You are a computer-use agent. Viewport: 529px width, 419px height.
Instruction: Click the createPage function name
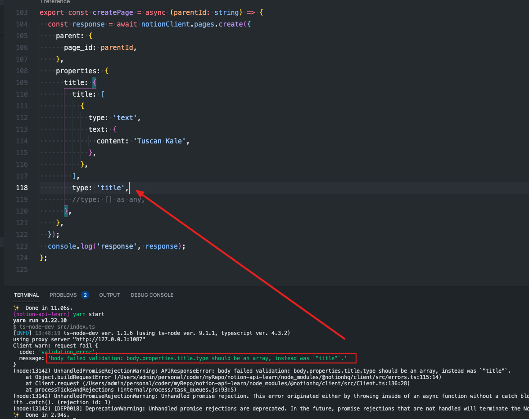tap(113, 12)
